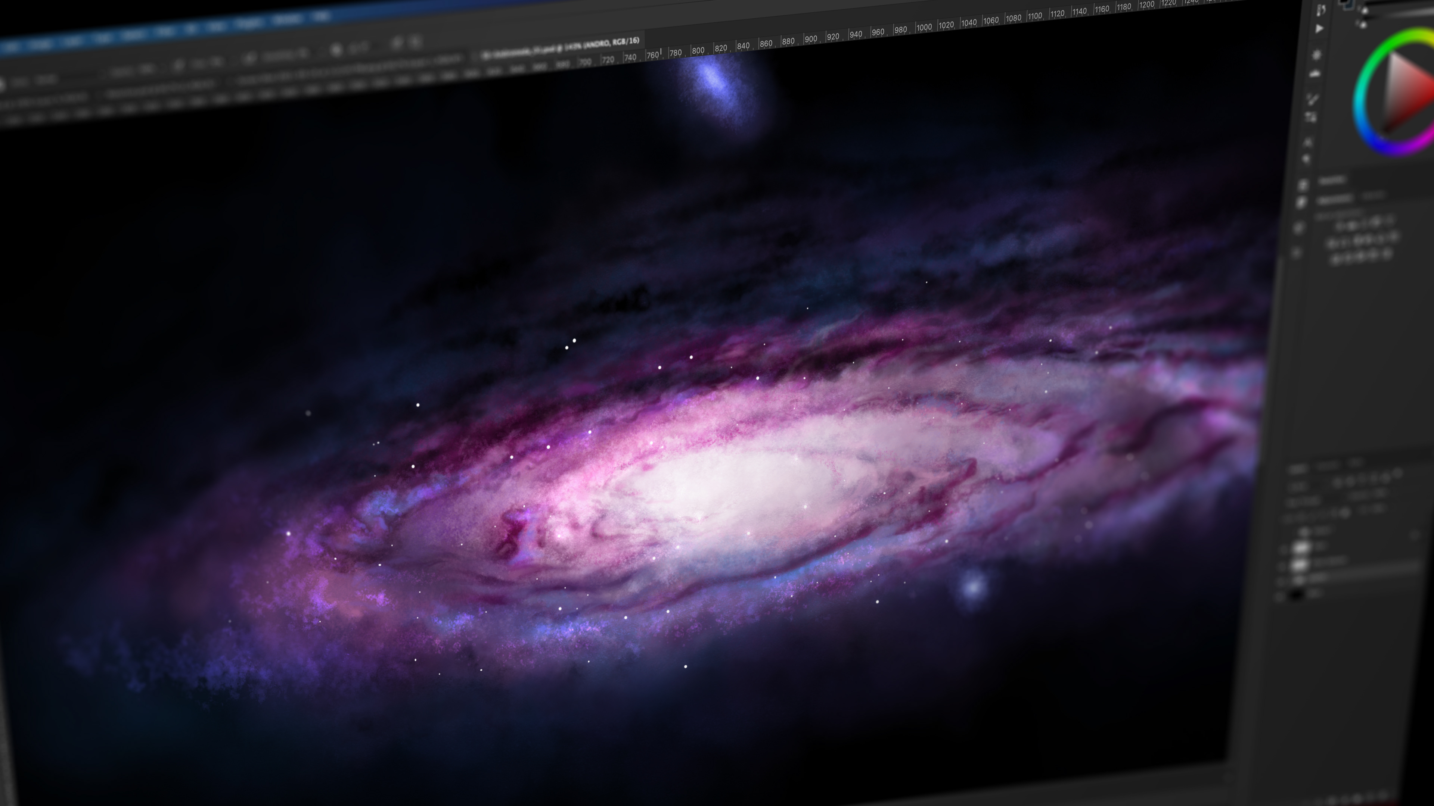The height and width of the screenshot is (806, 1434).
Task: Toggle visibility of the black-thumbnail bottom layer
Action: (1279, 597)
